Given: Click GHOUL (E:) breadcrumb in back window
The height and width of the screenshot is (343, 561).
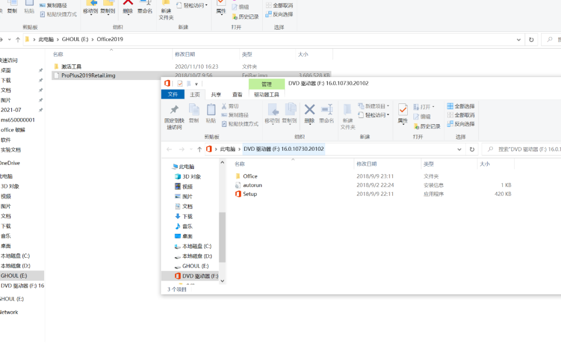Looking at the screenshot, I should pos(75,39).
